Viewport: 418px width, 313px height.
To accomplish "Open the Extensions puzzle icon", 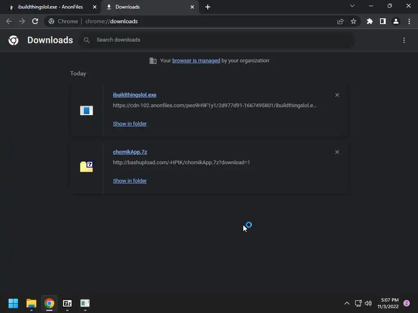I will pyautogui.click(x=370, y=21).
